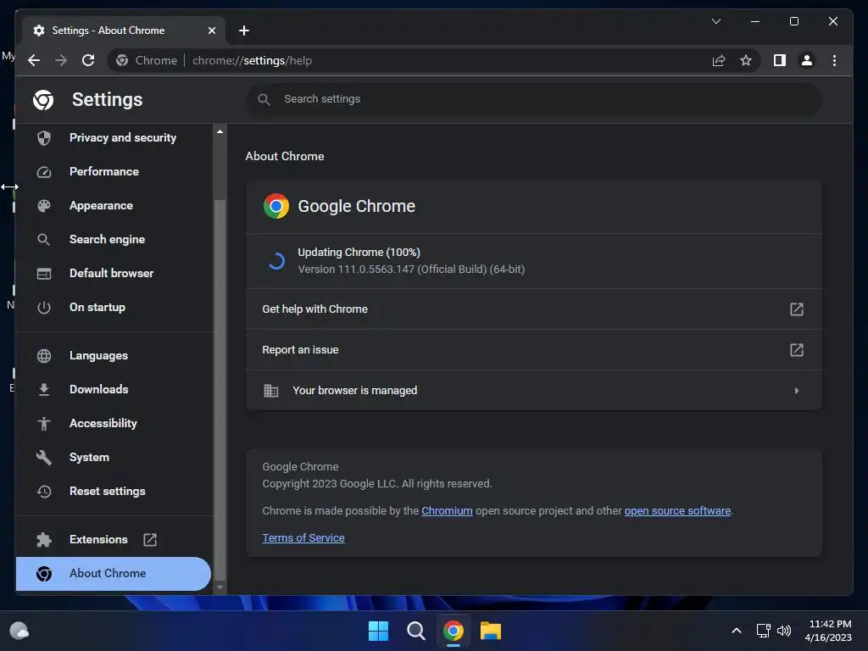Viewport: 868px width, 651px height.
Task: Go back to the previous page
Action: pyautogui.click(x=34, y=60)
